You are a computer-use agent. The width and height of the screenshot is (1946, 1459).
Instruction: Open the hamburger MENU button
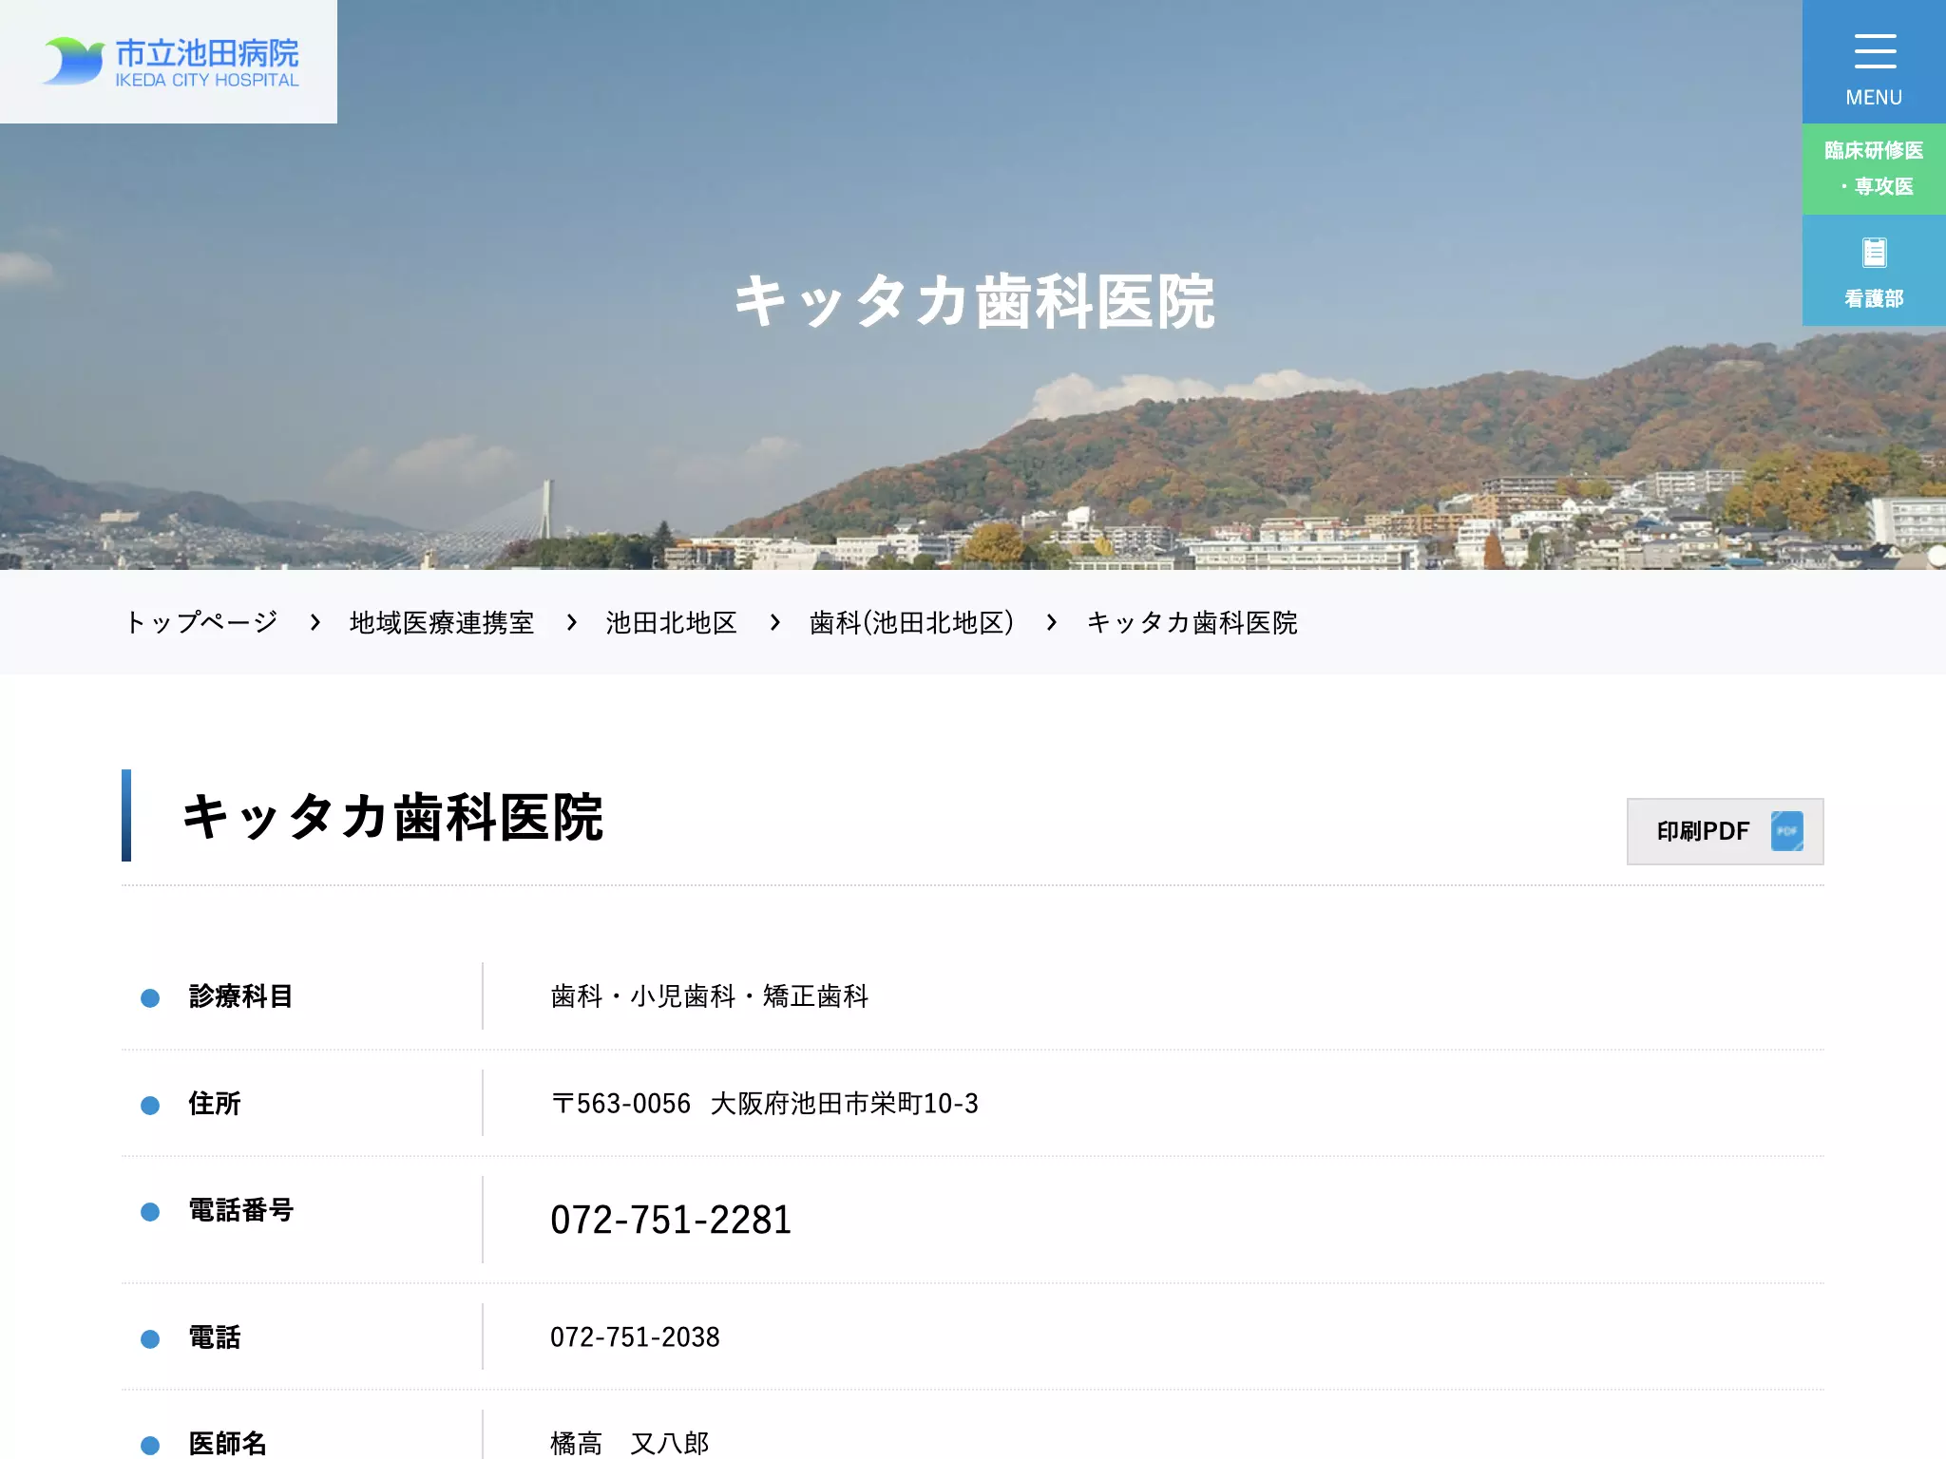pyautogui.click(x=1874, y=62)
